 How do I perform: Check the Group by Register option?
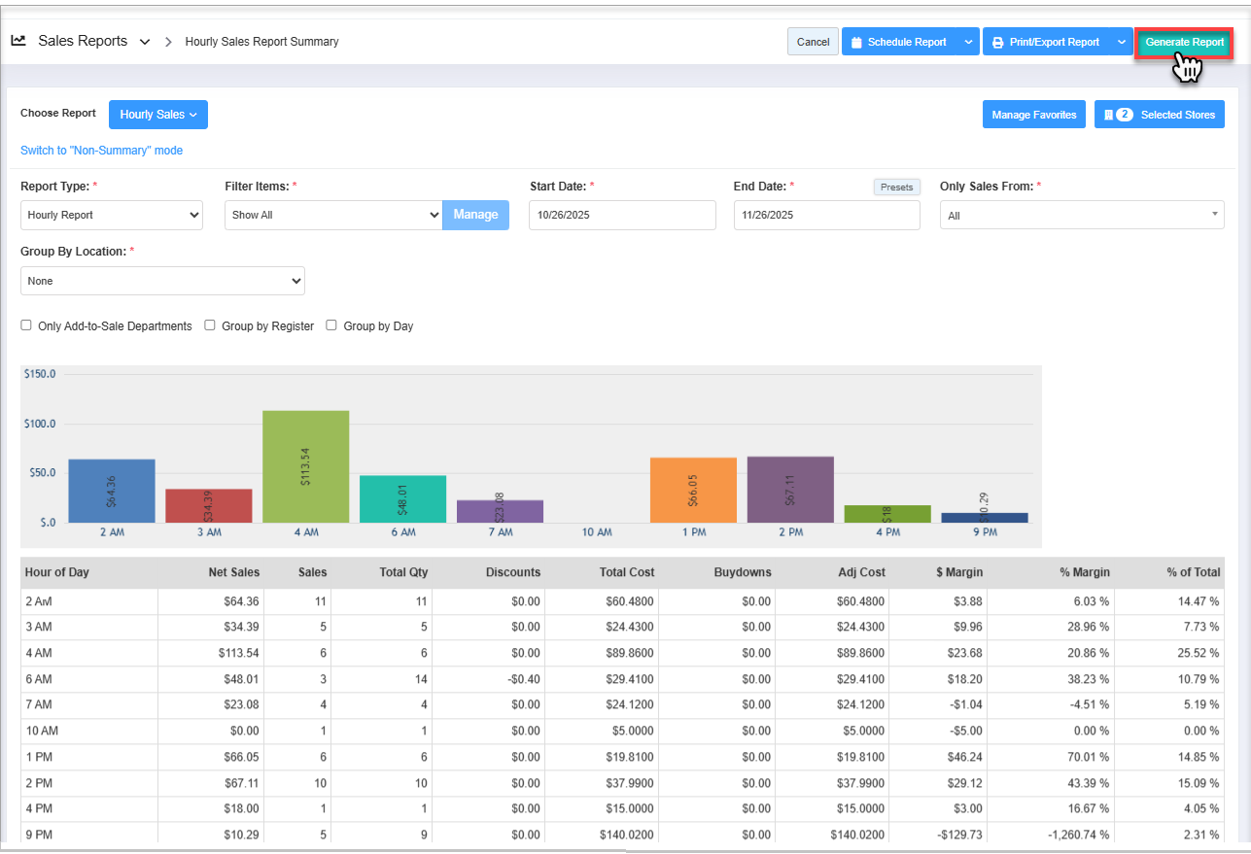point(210,325)
